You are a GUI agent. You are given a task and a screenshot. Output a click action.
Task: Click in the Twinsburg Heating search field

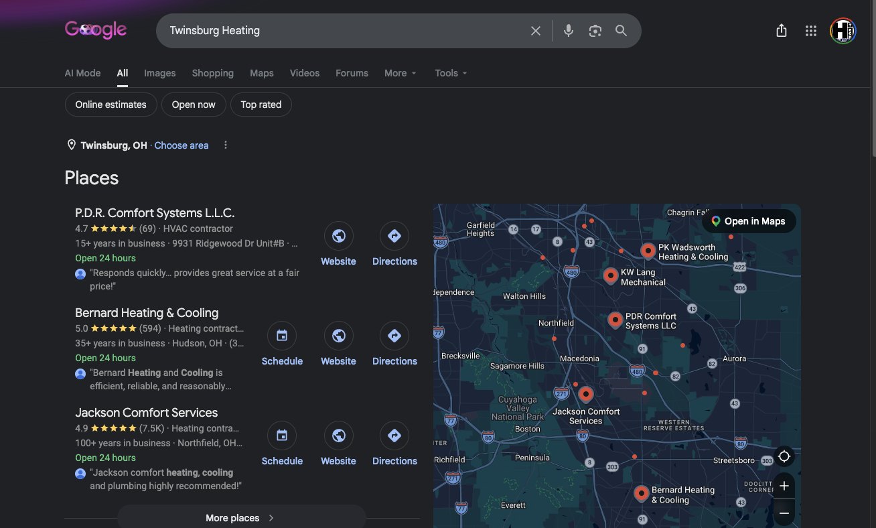[345, 31]
